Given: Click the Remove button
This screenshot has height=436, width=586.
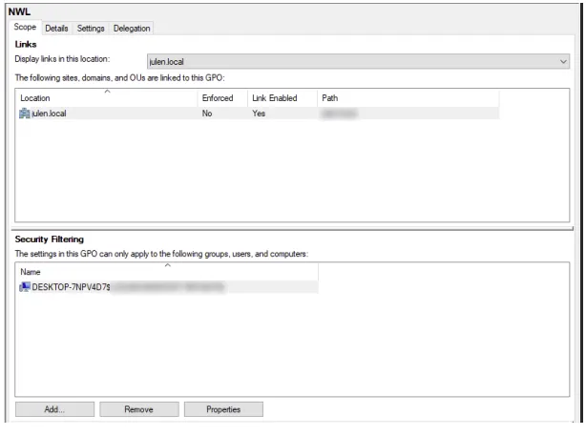Looking at the screenshot, I should tap(139, 409).
